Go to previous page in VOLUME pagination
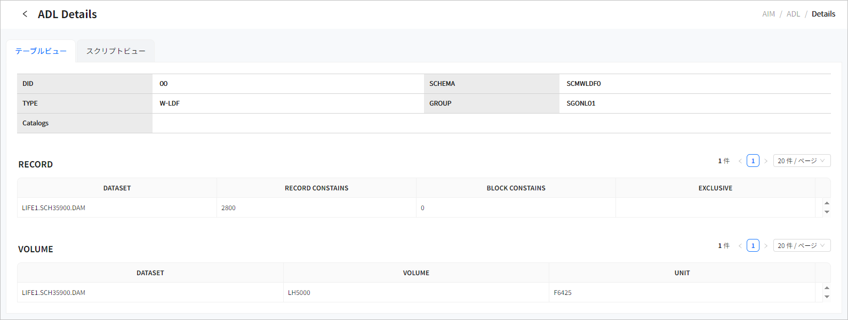 740,246
